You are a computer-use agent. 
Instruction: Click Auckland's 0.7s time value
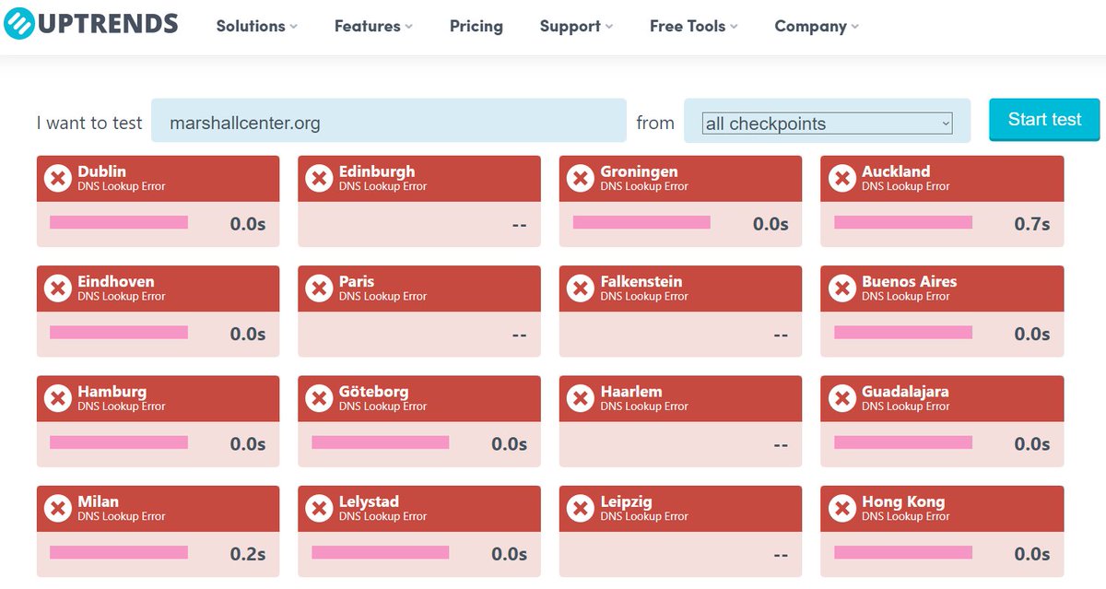coord(1031,223)
